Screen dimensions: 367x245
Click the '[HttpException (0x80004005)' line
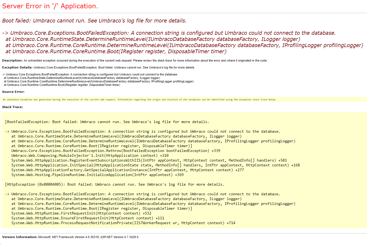[114, 184]
